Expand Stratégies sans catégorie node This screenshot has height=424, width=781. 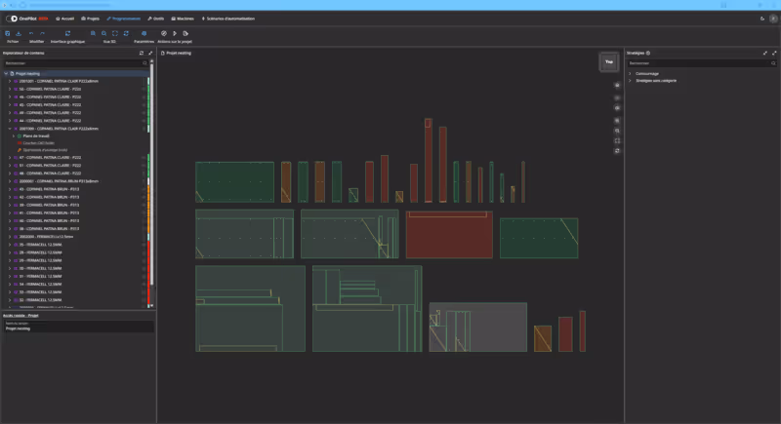(630, 81)
